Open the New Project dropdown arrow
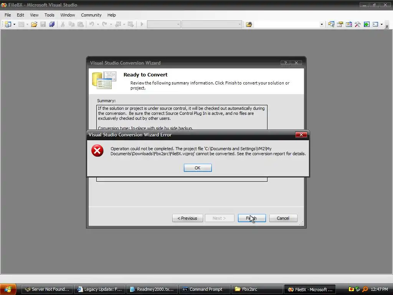Screen dimensions: 393x295 (x=14, y=24)
